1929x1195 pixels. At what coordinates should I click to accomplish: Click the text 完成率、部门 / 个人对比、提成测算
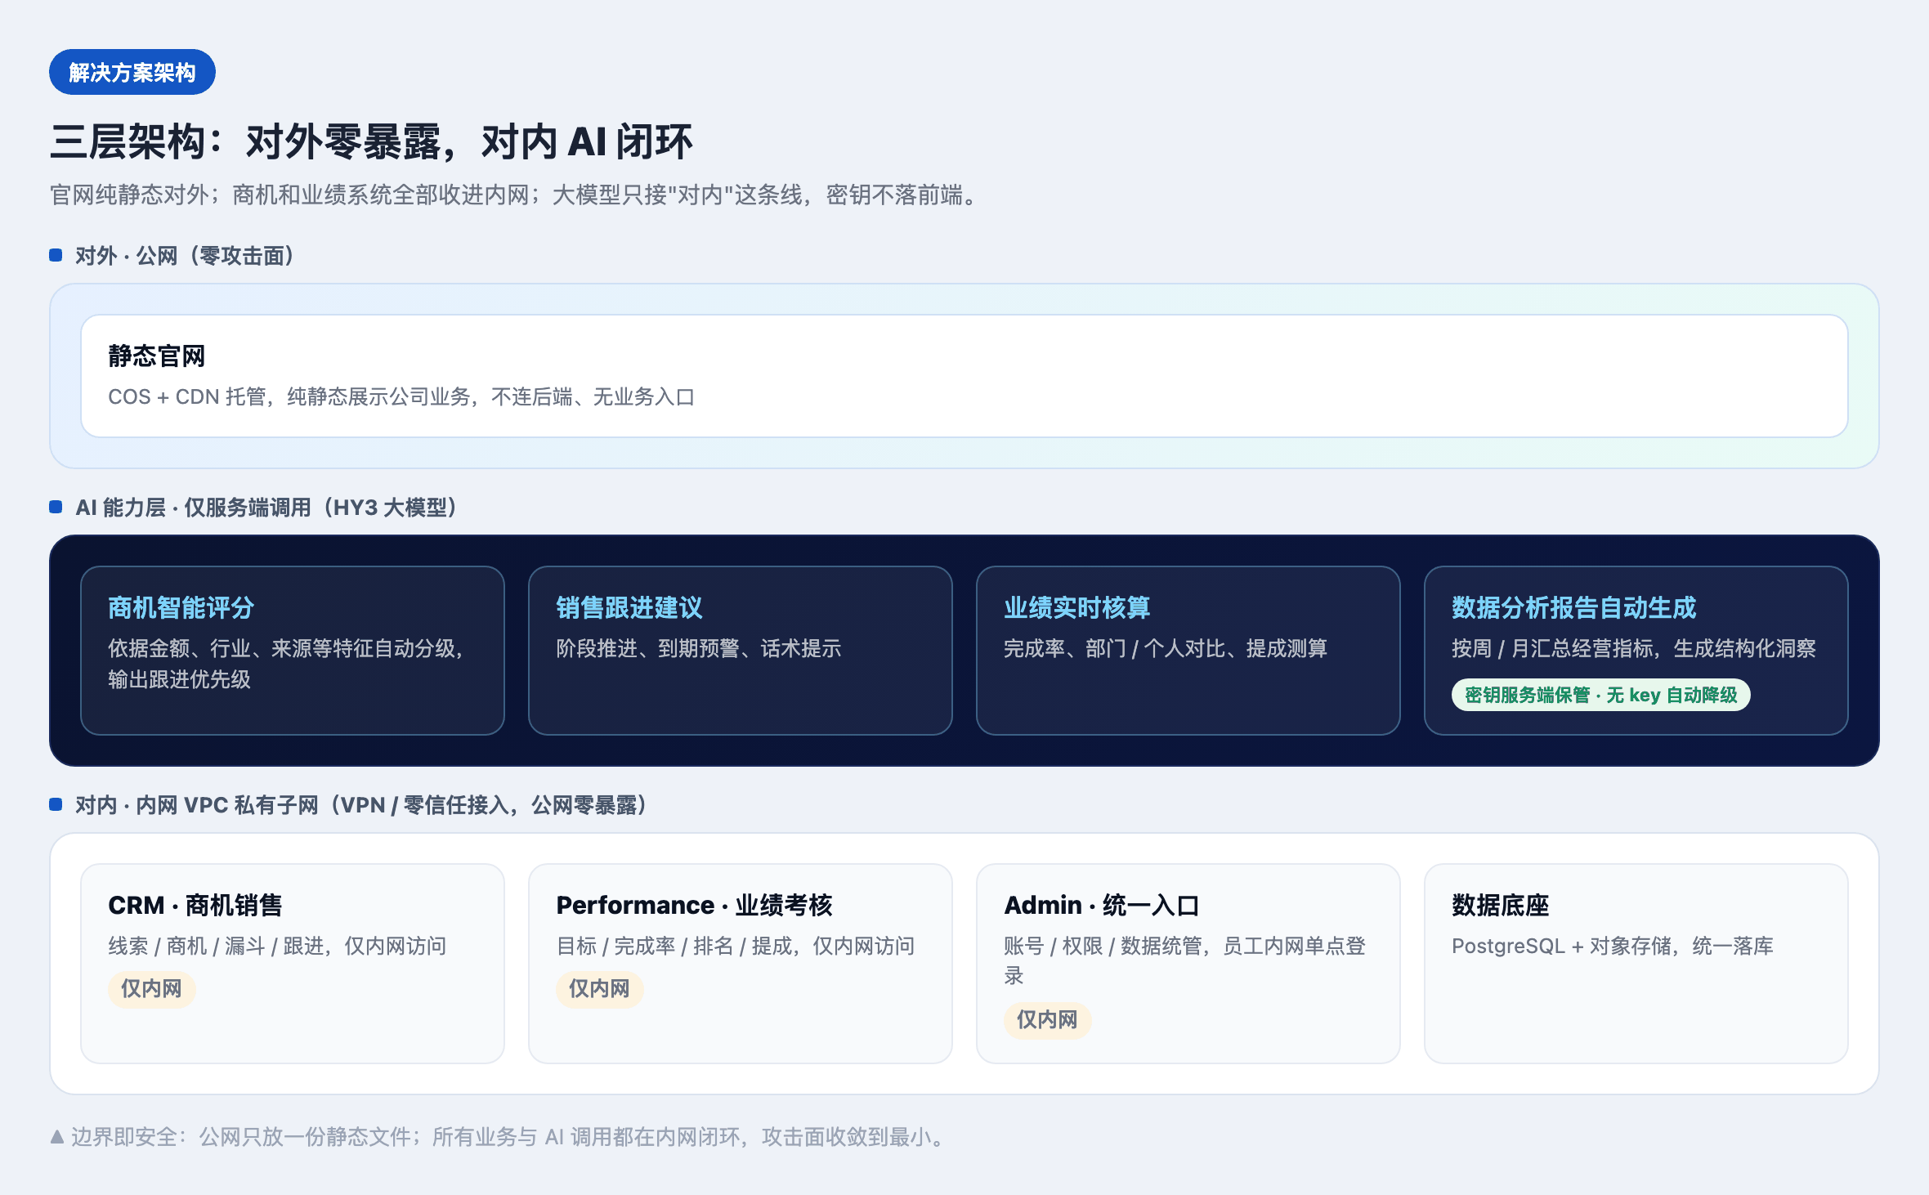[1166, 648]
